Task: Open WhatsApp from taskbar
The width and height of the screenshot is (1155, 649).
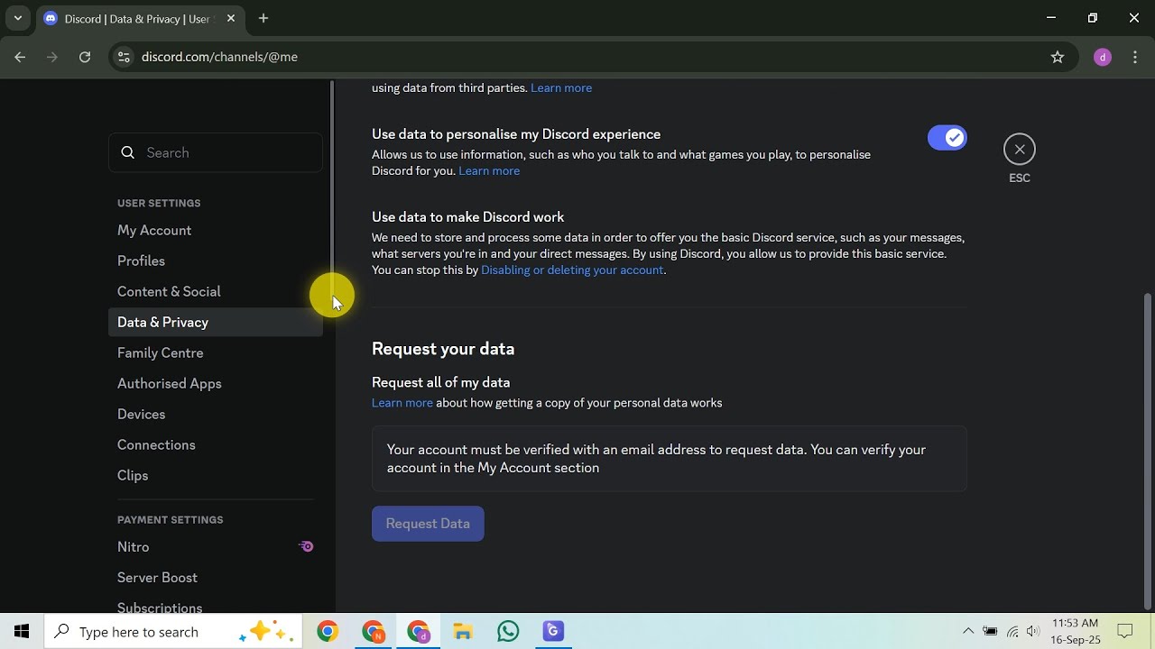Action: (508, 632)
